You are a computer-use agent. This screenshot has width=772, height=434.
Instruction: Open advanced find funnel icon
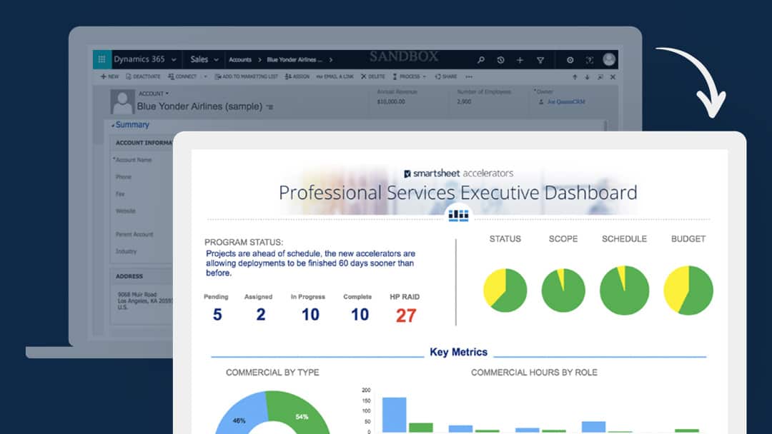pyautogui.click(x=540, y=60)
